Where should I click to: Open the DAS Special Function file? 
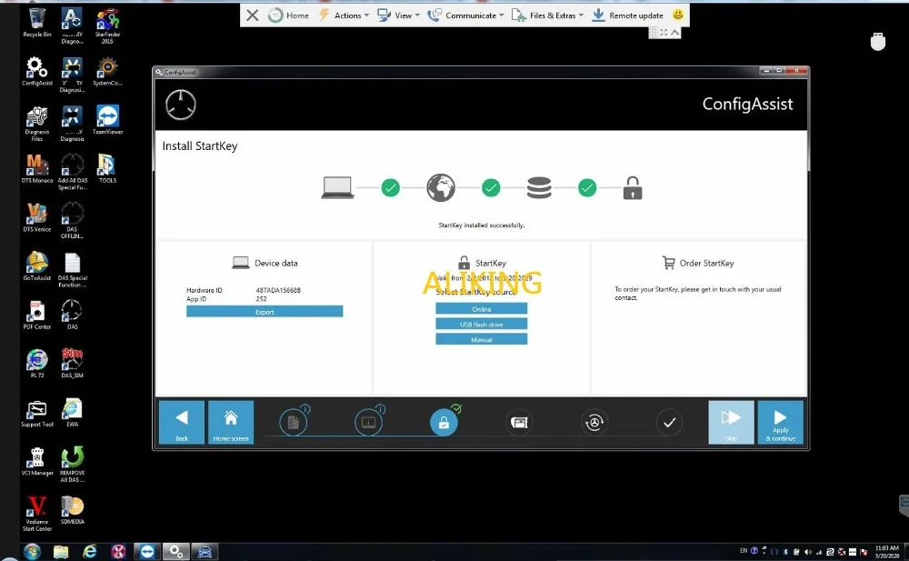coord(73,270)
